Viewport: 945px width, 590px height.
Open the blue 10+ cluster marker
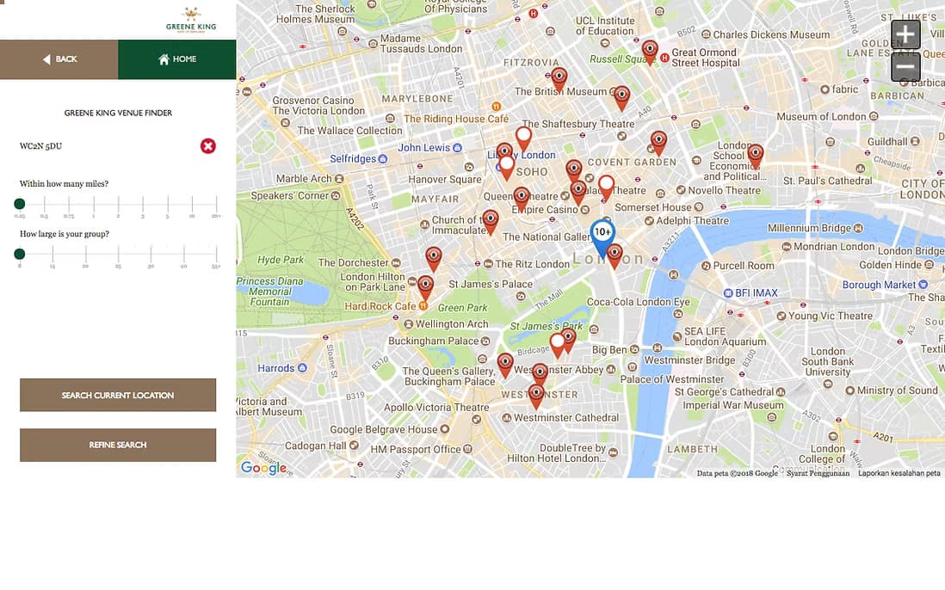[602, 237]
